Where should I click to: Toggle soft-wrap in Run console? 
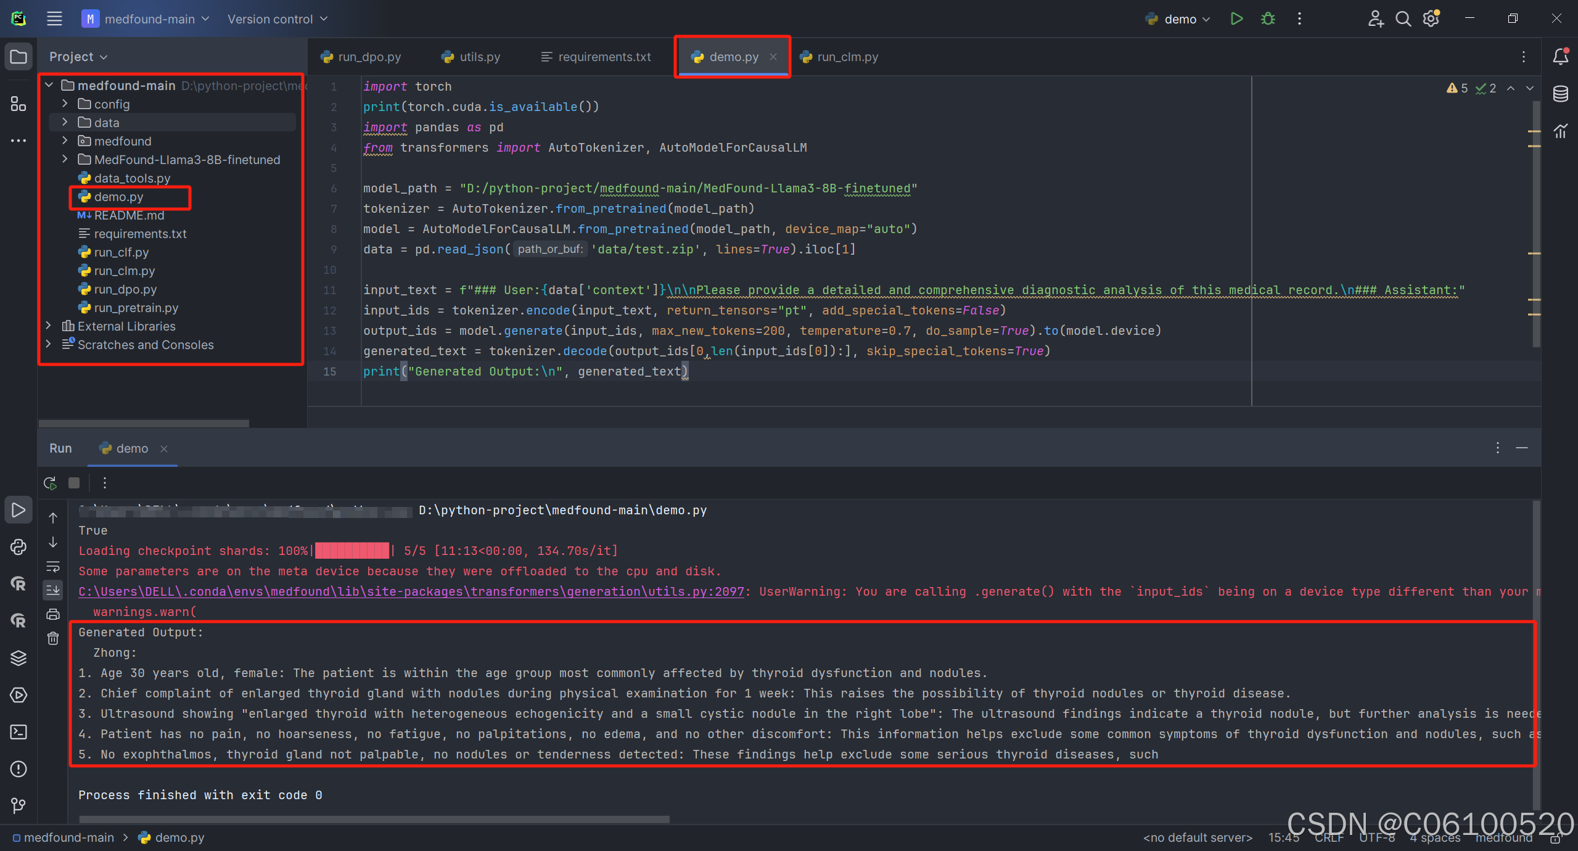[x=54, y=566]
